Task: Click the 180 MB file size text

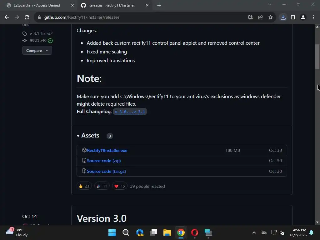Action: tap(232, 150)
